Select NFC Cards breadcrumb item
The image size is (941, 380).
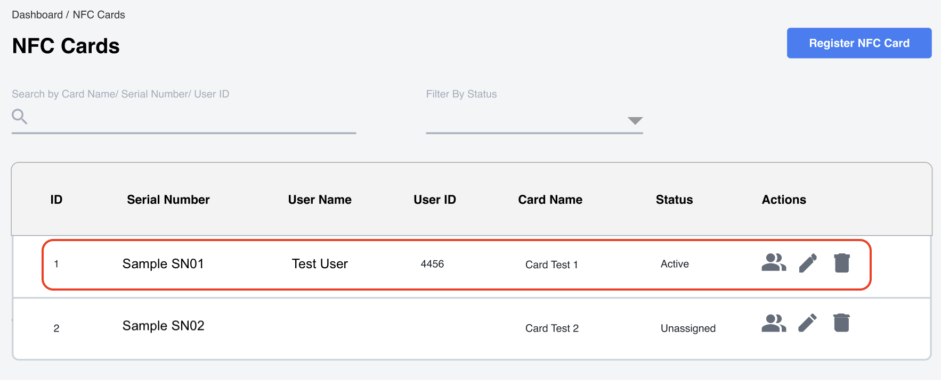pos(99,15)
